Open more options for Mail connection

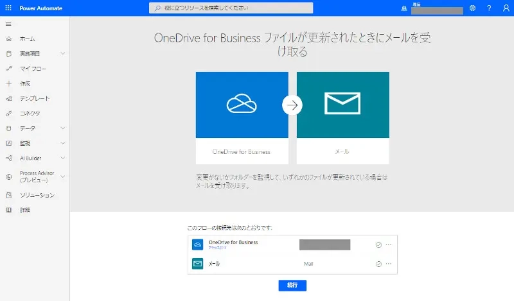pyautogui.click(x=389, y=263)
